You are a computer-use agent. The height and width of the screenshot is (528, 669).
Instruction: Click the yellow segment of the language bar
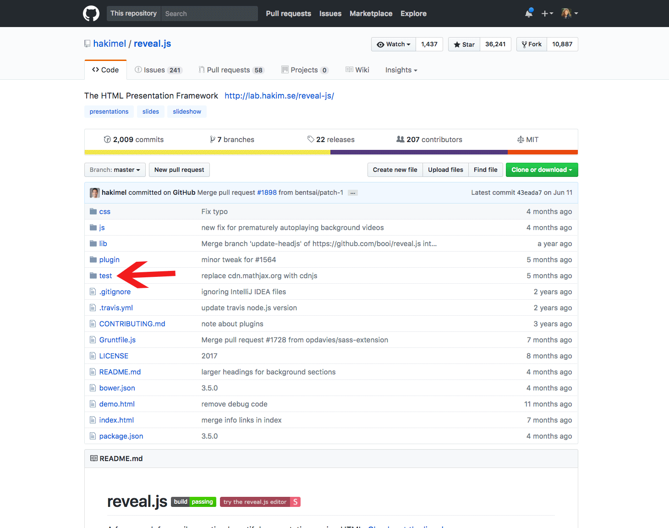pyautogui.click(x=206, y=152)
